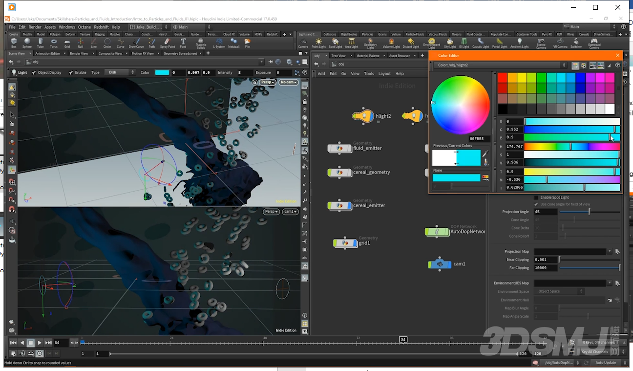The width and height of the screenshot is (633, 371).
Task: Select the Platonic Solids shelf tool
Action: pyautogui.click(x=201, y=44)
